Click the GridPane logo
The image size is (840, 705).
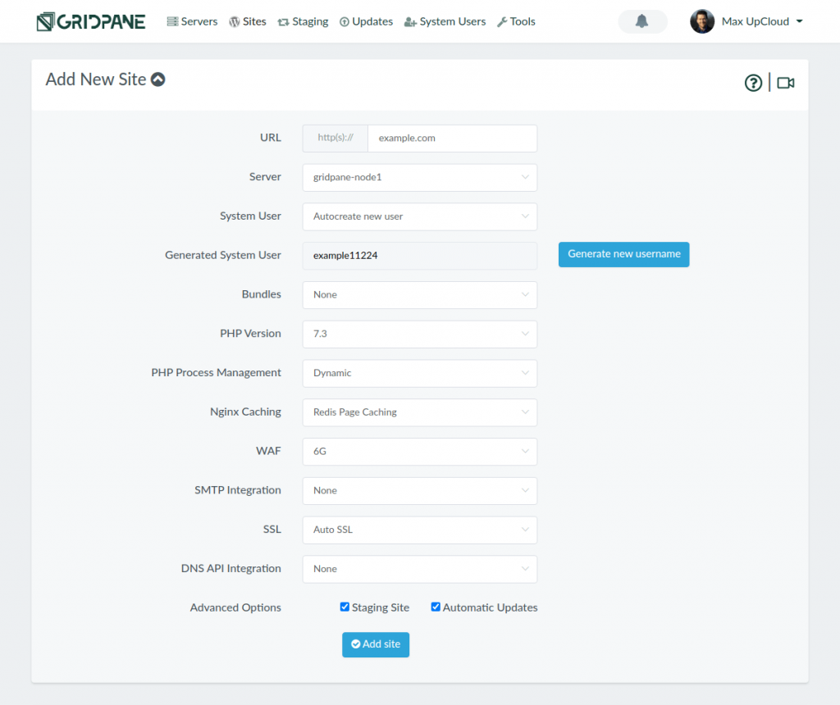point(90,21)
